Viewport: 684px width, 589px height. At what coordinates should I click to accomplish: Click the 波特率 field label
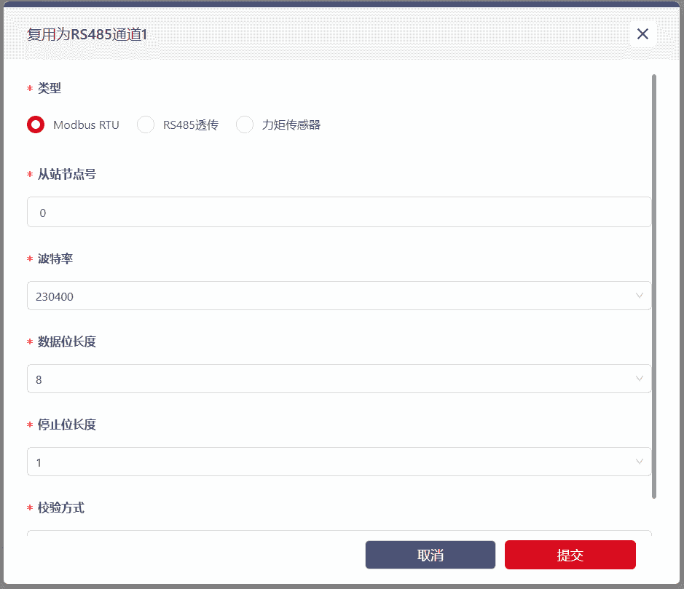(55, 259)
